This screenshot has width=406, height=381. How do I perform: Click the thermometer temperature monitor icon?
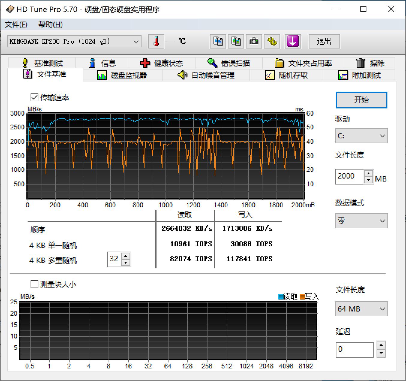click(156, 41)
